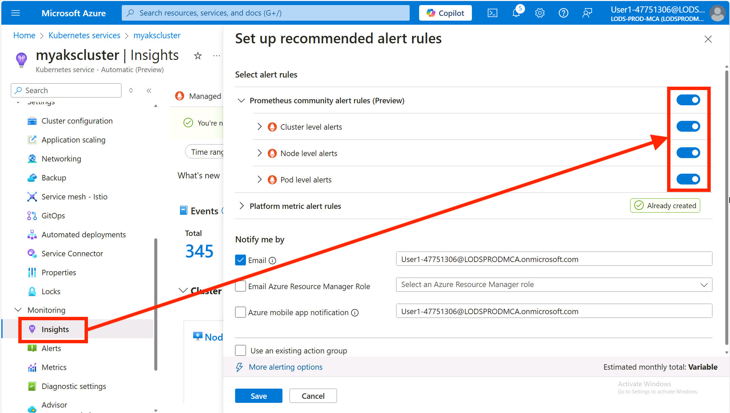Screen dimensions: 730x413
Task: Check Use an existing action group
Action: point(241,350)
